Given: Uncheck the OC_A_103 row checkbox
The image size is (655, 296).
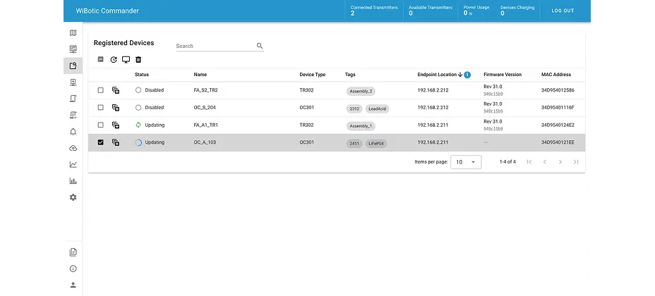Looking at the screenshot, I should pos(100,142).
